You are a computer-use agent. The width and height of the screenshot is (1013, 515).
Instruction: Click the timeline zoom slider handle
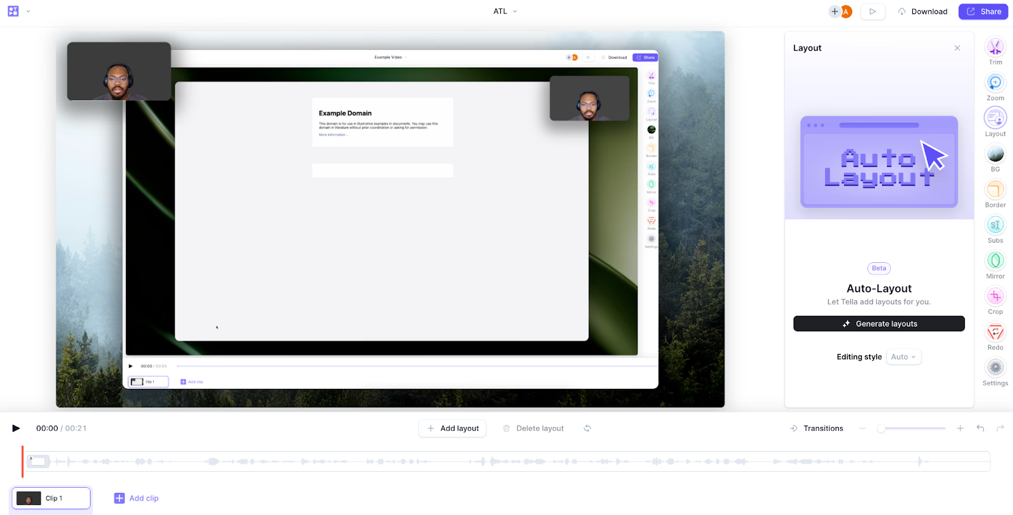point(881,428)
